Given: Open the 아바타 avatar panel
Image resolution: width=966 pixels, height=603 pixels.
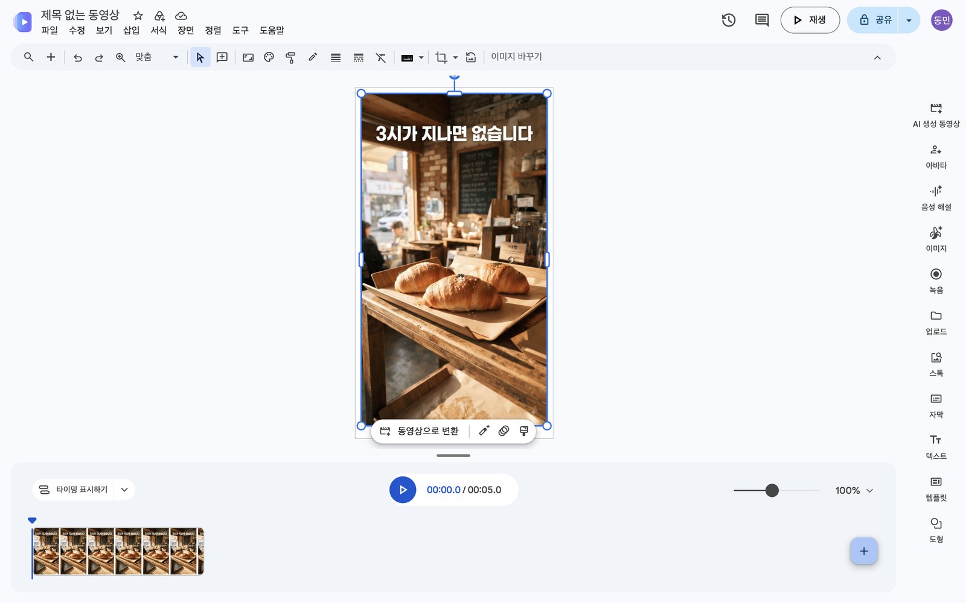Looking at the screenshot, I should click(x=936, y=157).
